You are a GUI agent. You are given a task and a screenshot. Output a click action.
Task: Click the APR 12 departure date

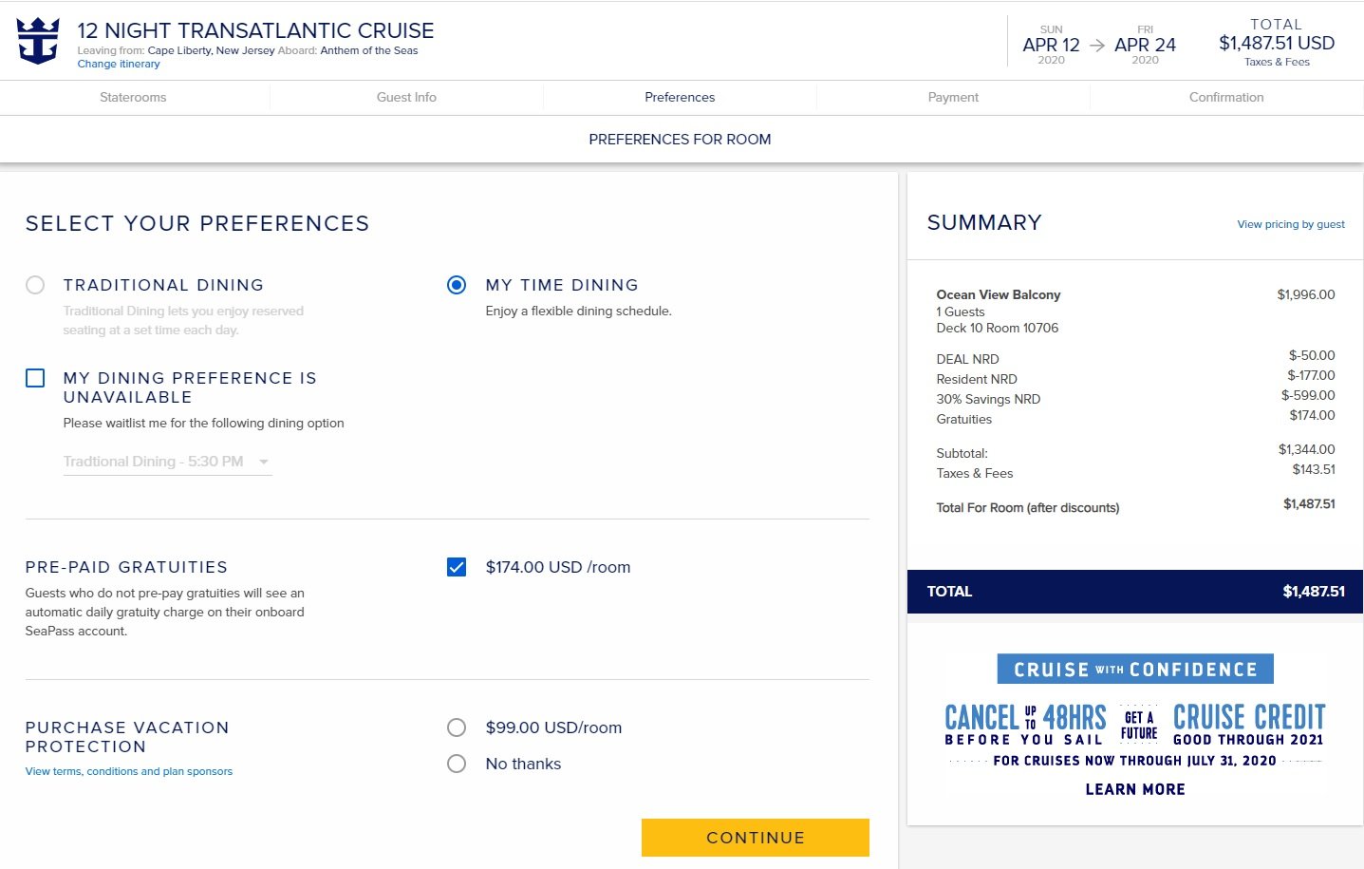click(x=1051, y=45)
